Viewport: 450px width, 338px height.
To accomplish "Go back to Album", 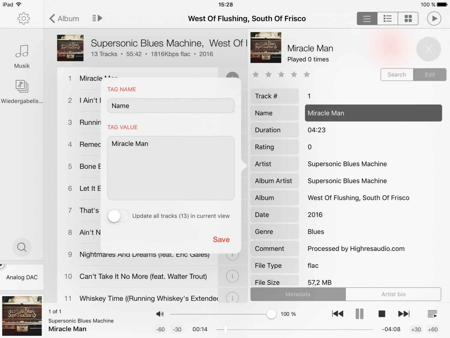I will click(x=64, y=19).
